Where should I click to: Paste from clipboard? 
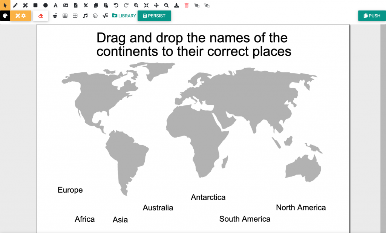(106, 5)
